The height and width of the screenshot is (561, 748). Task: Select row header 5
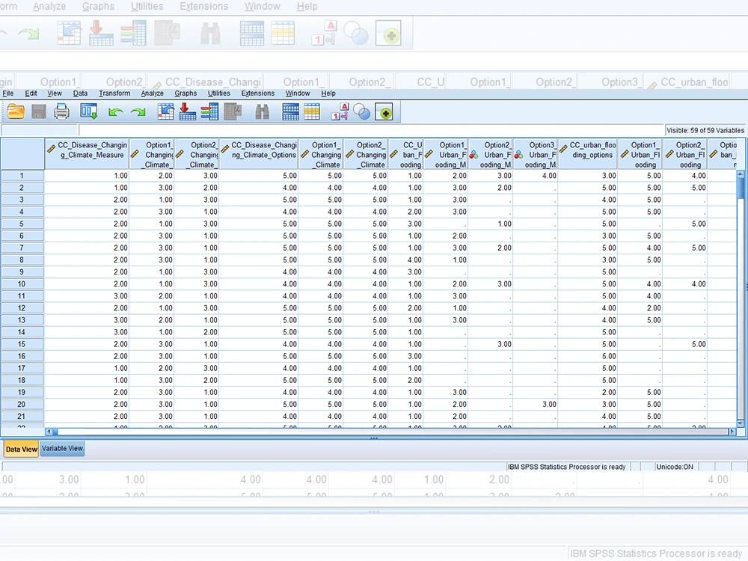click(22, 224)
